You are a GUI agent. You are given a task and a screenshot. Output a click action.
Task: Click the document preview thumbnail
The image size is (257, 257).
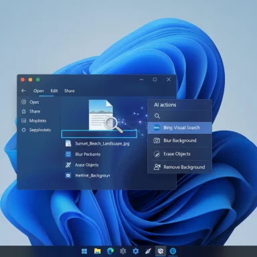click(100, 114)
